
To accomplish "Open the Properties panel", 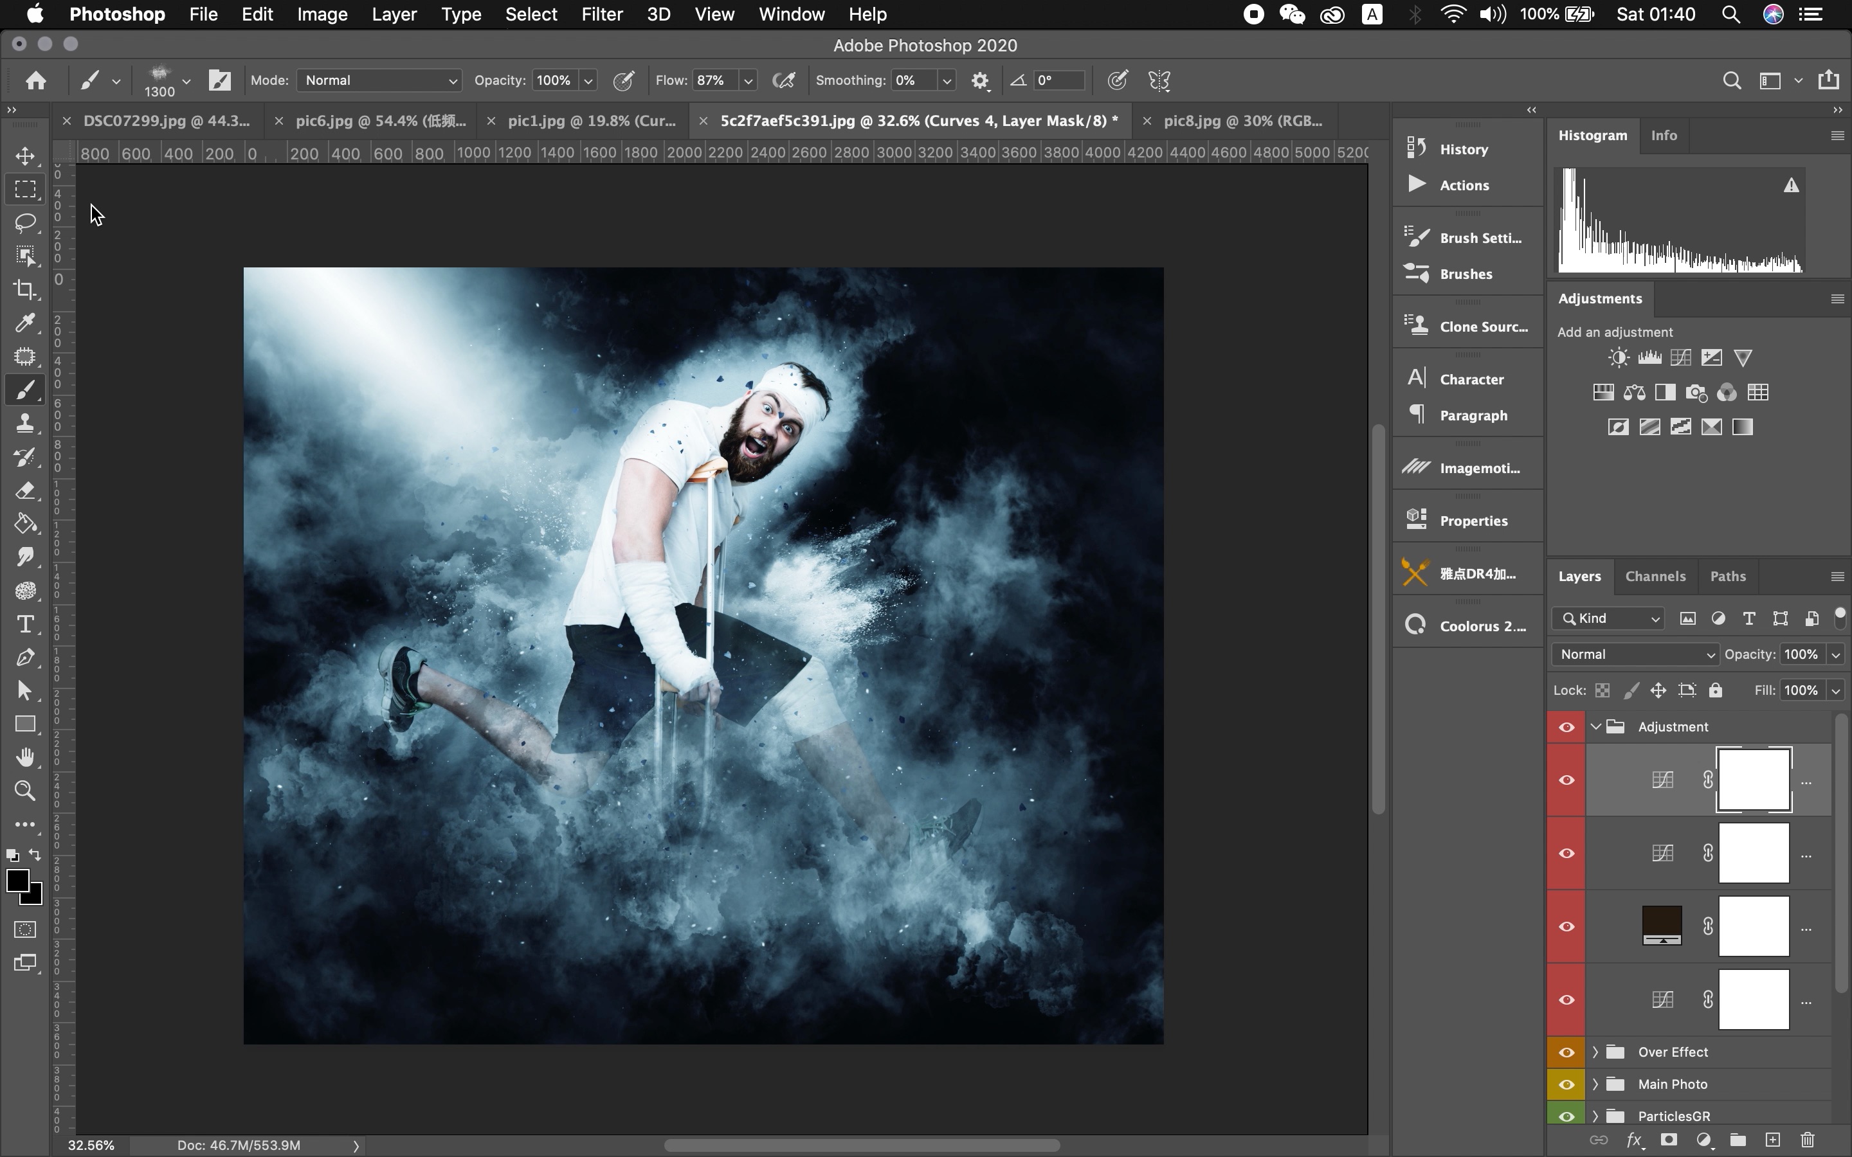I will pyautogui.click(x=1473, y=521).
